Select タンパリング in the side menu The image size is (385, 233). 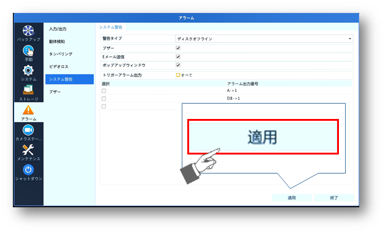tap(61, 54)
